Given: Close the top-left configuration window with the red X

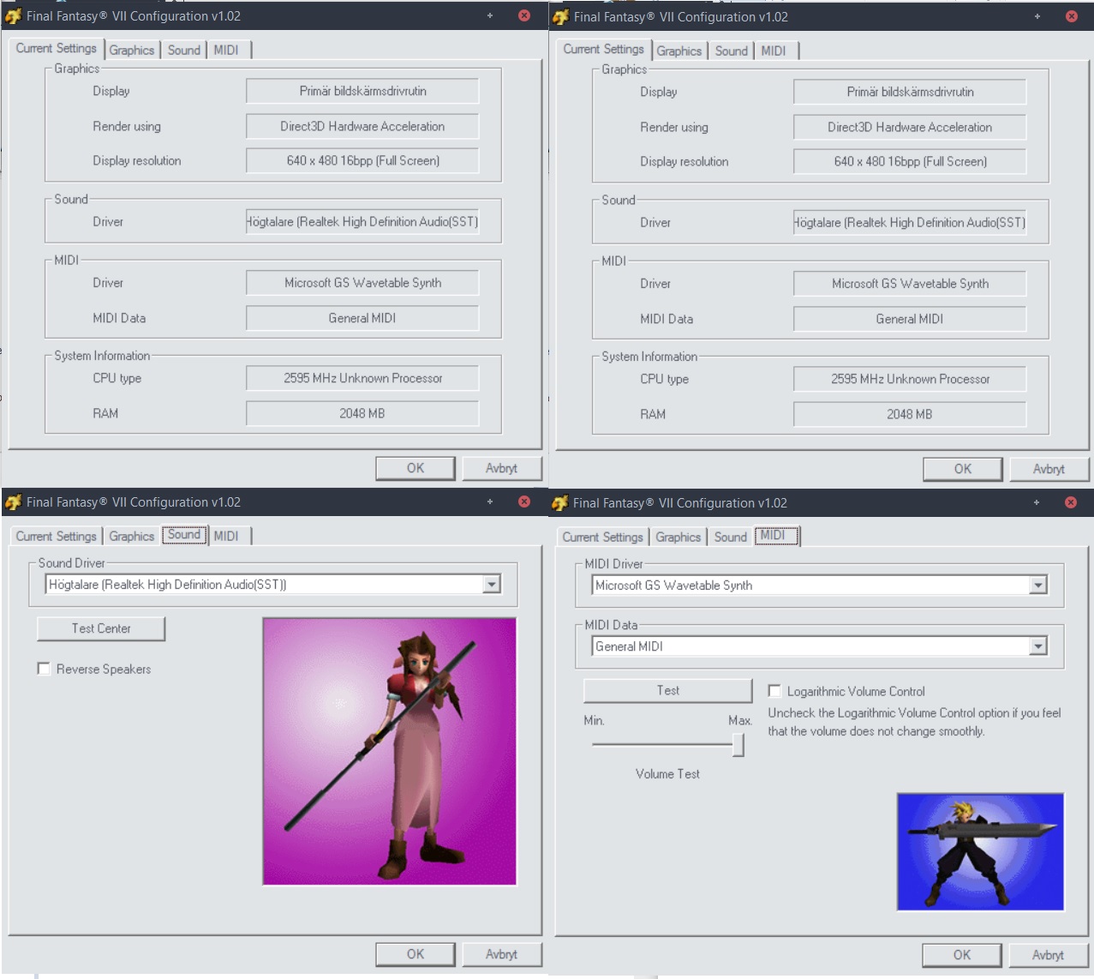Looking at the screenshot, I should 524,15.
